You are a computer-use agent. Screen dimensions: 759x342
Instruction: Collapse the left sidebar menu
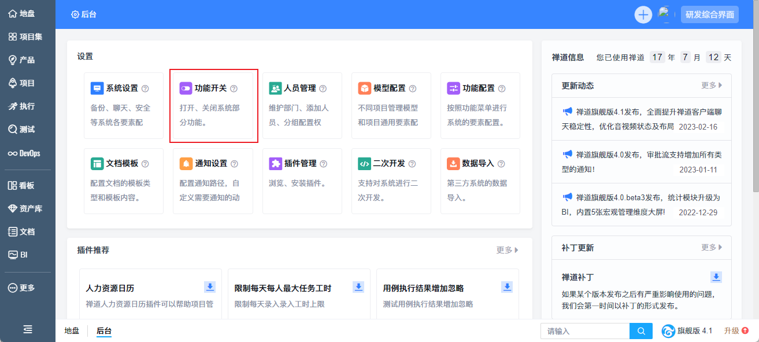click(x=27, y=329)
